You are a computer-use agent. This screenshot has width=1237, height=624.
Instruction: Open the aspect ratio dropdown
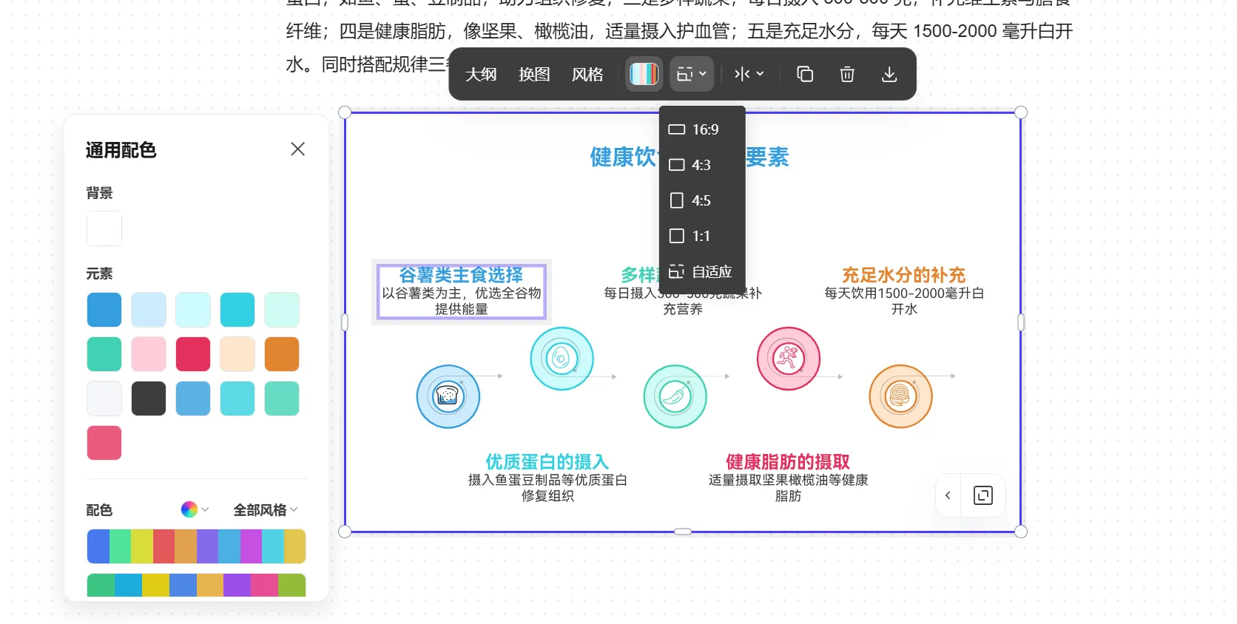click(692, 74)
